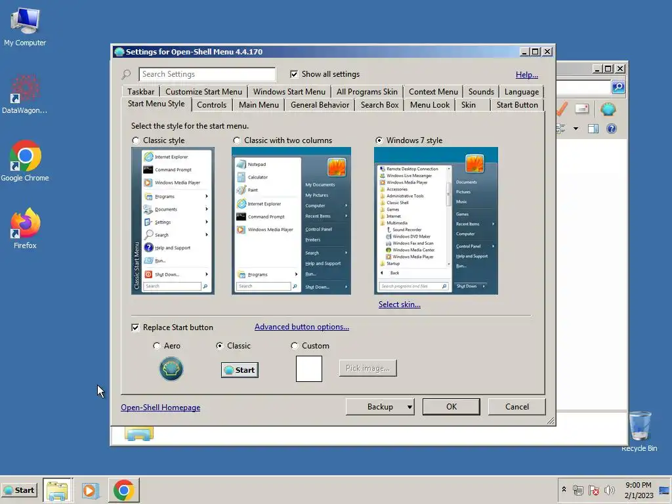672x504 pixels.
Task: Toggle Show all settings checkbox
Action: point(293,74)
